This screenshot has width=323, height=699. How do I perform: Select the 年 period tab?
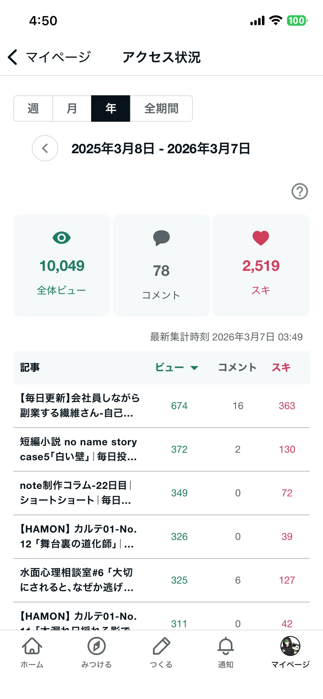point(111,108)
